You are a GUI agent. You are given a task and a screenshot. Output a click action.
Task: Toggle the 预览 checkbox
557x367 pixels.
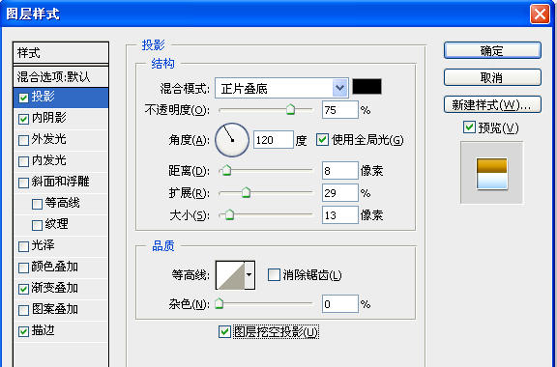469,127
